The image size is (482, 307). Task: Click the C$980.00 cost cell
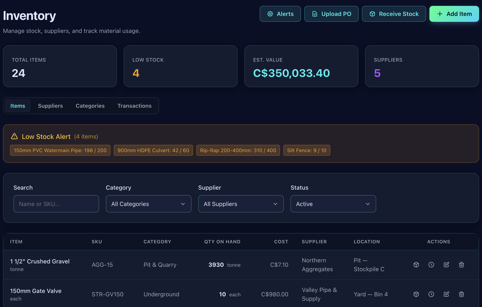click(275, 294)
